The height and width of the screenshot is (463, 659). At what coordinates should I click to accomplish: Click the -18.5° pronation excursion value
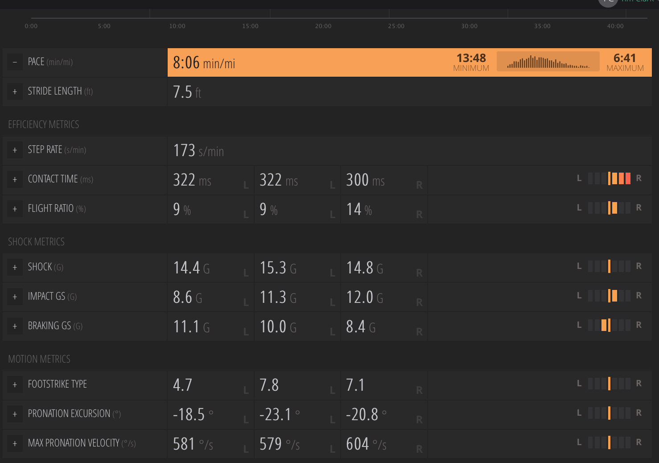pyautogui.click(x=193, y=415)
